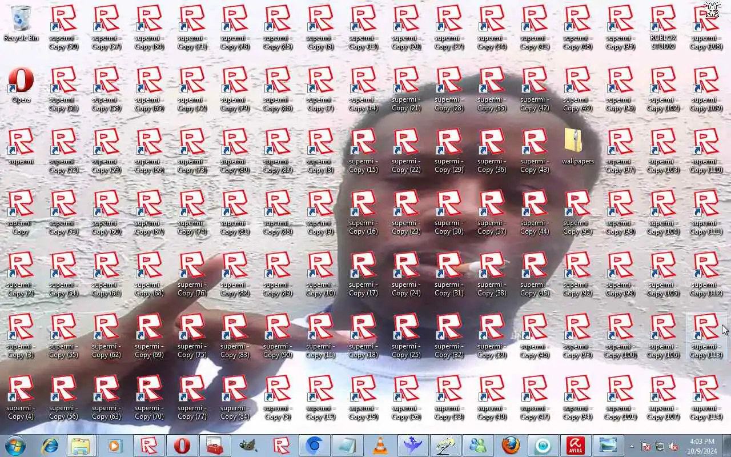Select the 'supermi - Copy (95)' shortcut

point(621,27)
